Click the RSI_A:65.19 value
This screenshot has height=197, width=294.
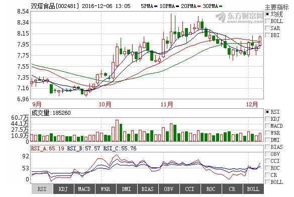(47, 148)
